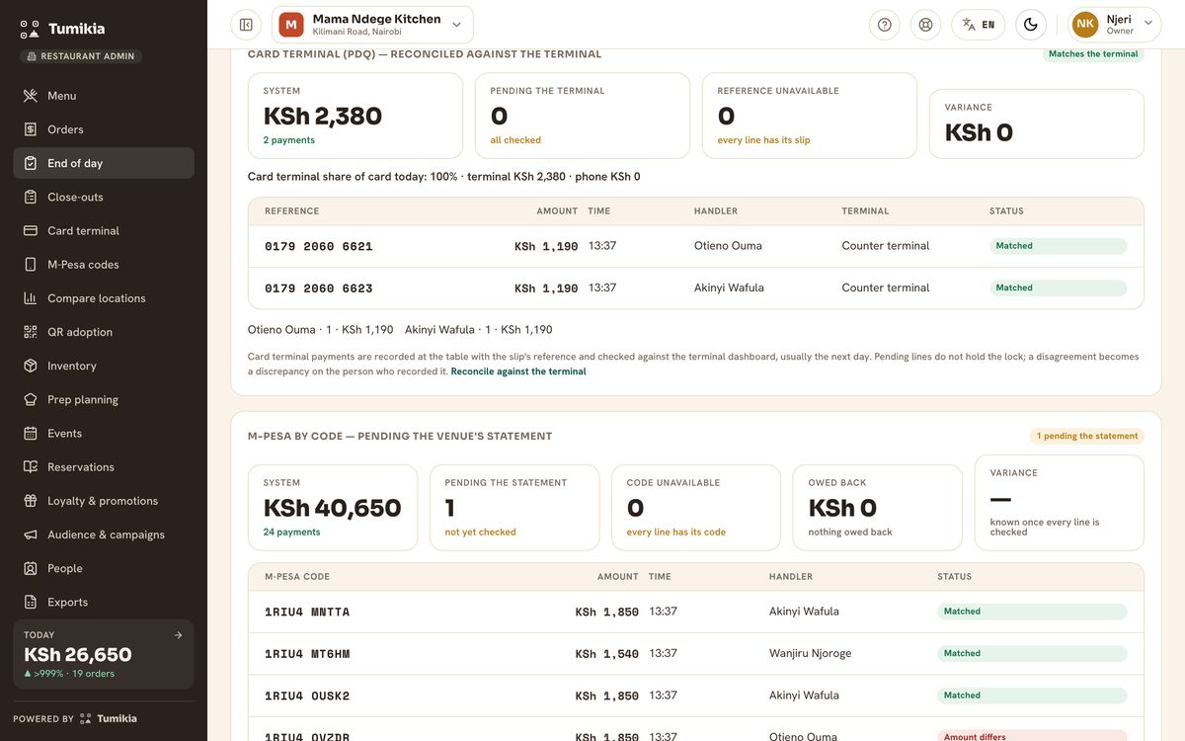Toggle dark mode with moon button
This screenshot has height=741, width=1185.
tap(1031, 25)
